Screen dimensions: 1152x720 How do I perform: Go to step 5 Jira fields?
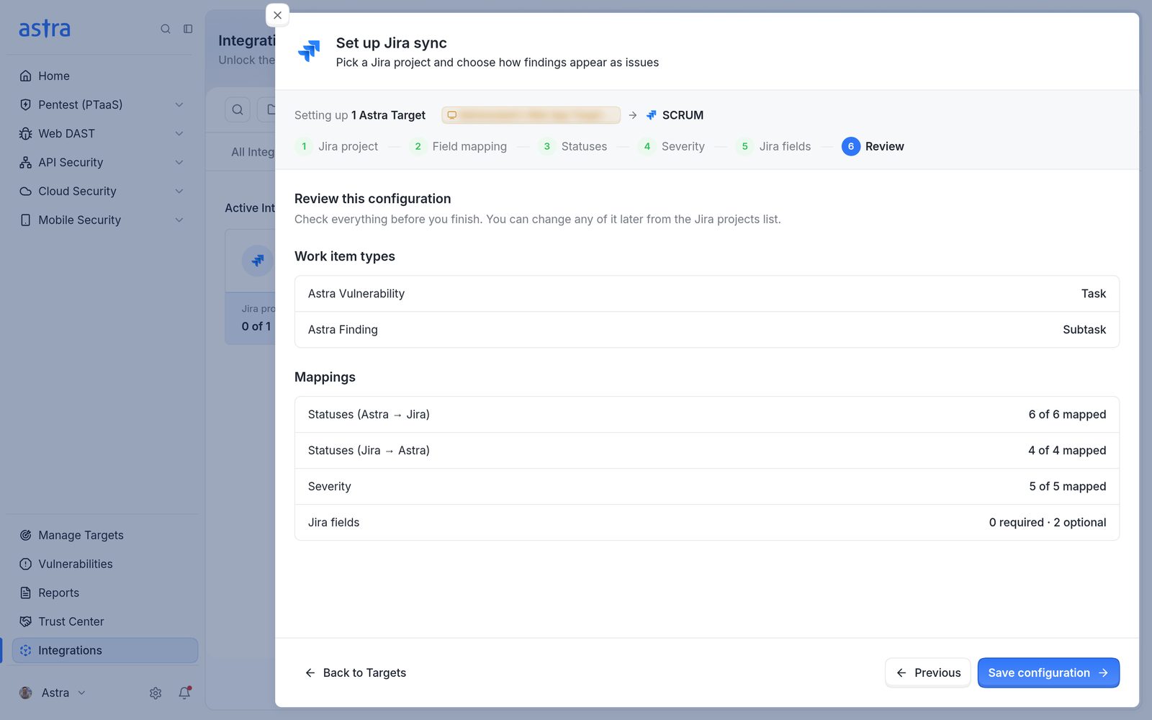[x=773, y=146]
